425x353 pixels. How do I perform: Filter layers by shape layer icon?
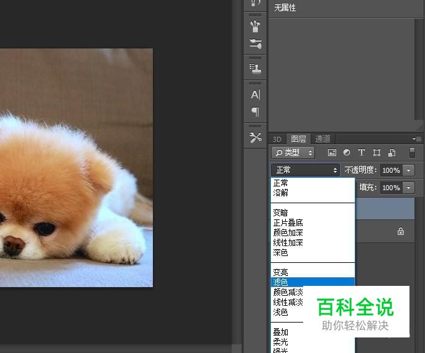coord(377,152)
